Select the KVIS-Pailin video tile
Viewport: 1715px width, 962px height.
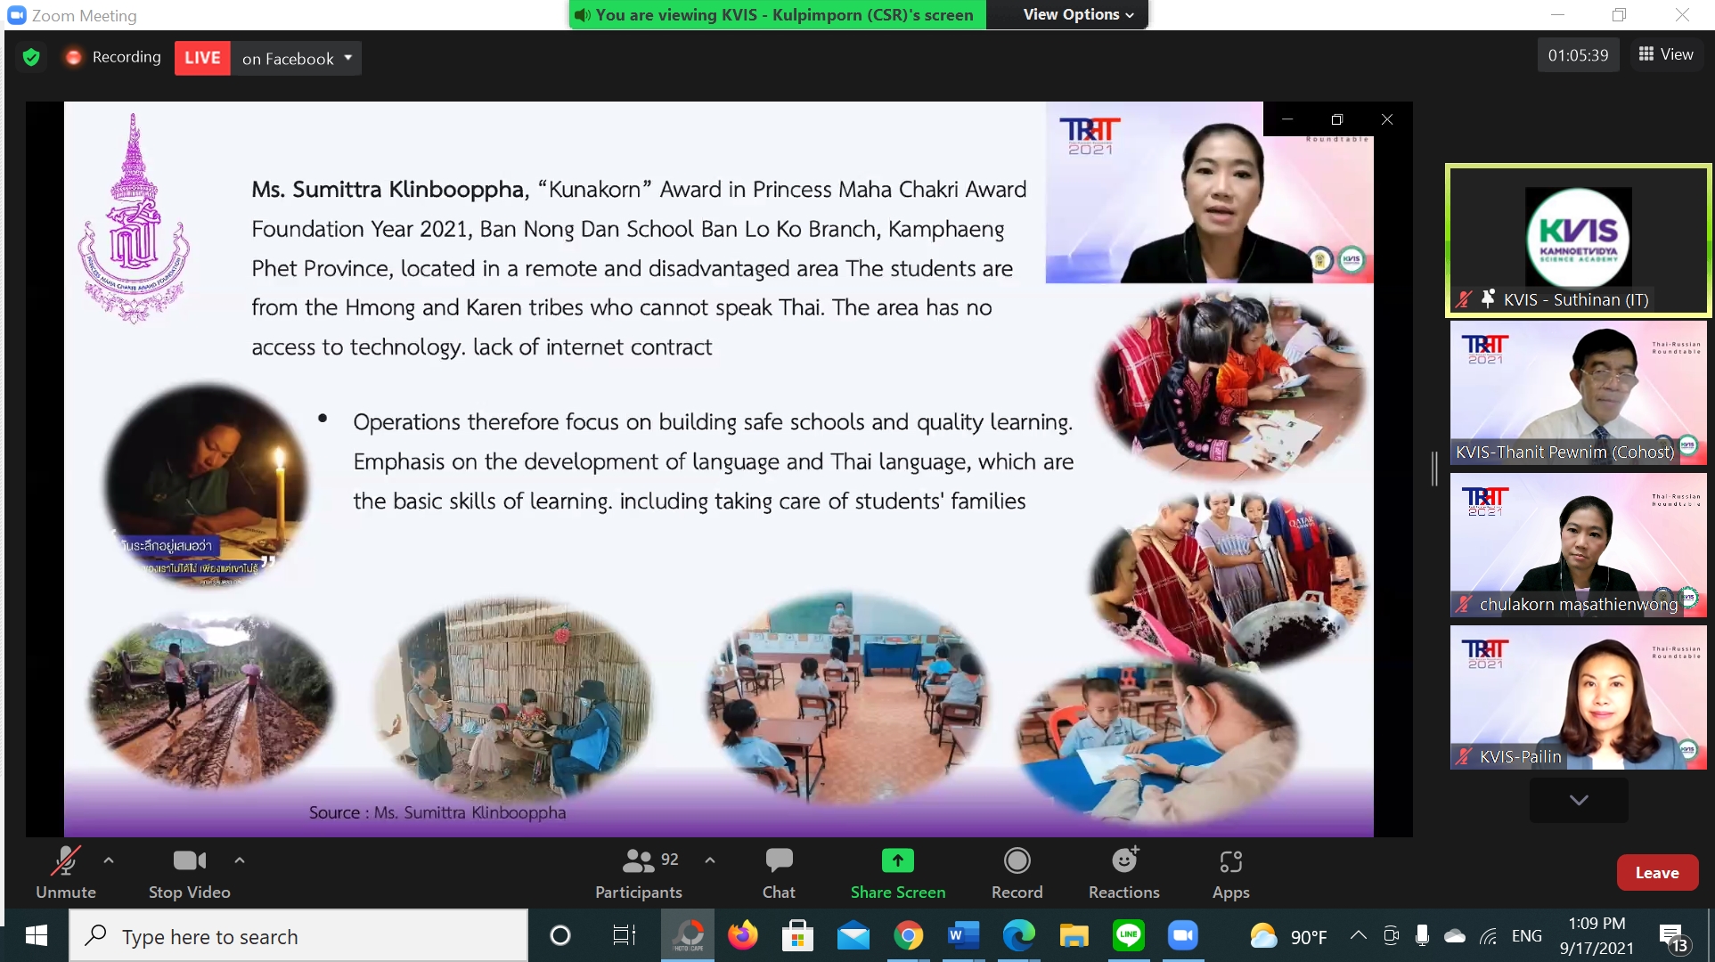pyautogui.click(x=1578, y=697)
